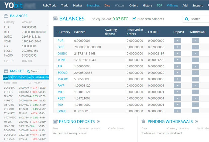Open the Support page

(x=197, y=5)
